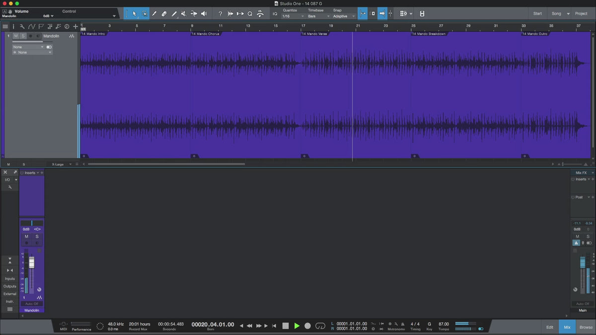Switch to the Browse tab
This screenshot has width=596, height=335.
[x=586, y=327]
